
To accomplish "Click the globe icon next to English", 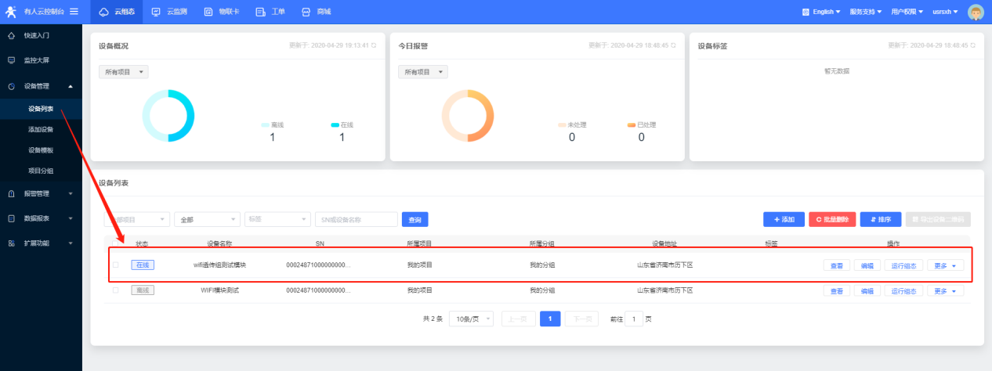I will 806,12.
